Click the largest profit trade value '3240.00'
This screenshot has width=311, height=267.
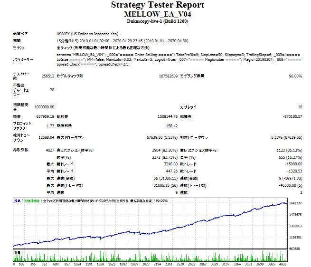pos(171,164)
